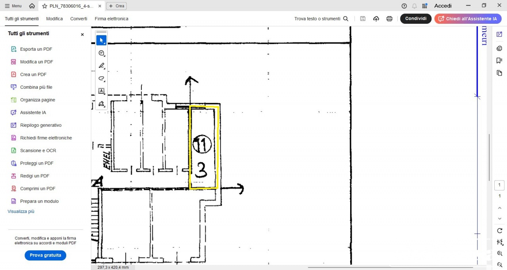Open the Firma elettronica tab
Screen dimensions: 507x270
coord(111,19)
